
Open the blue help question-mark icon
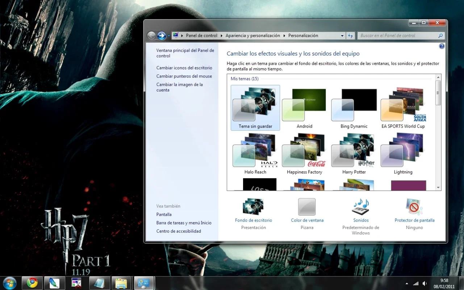coord(442,46)
